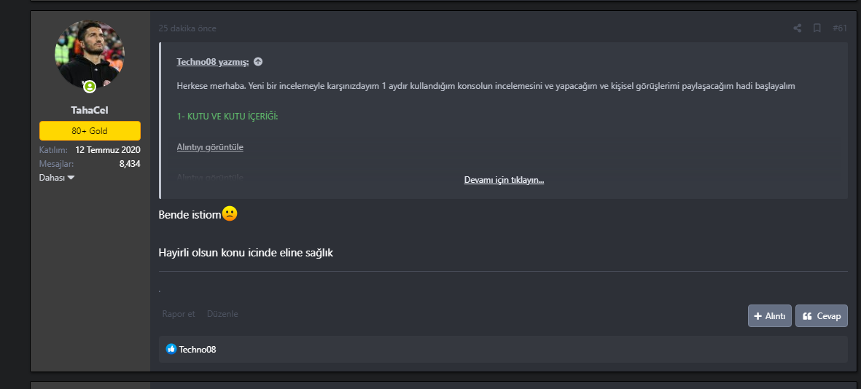Open TahaCel's profile picture
The width and height of the screenshot is (861, 389).
pyautogui.click(x=90, y=54)
